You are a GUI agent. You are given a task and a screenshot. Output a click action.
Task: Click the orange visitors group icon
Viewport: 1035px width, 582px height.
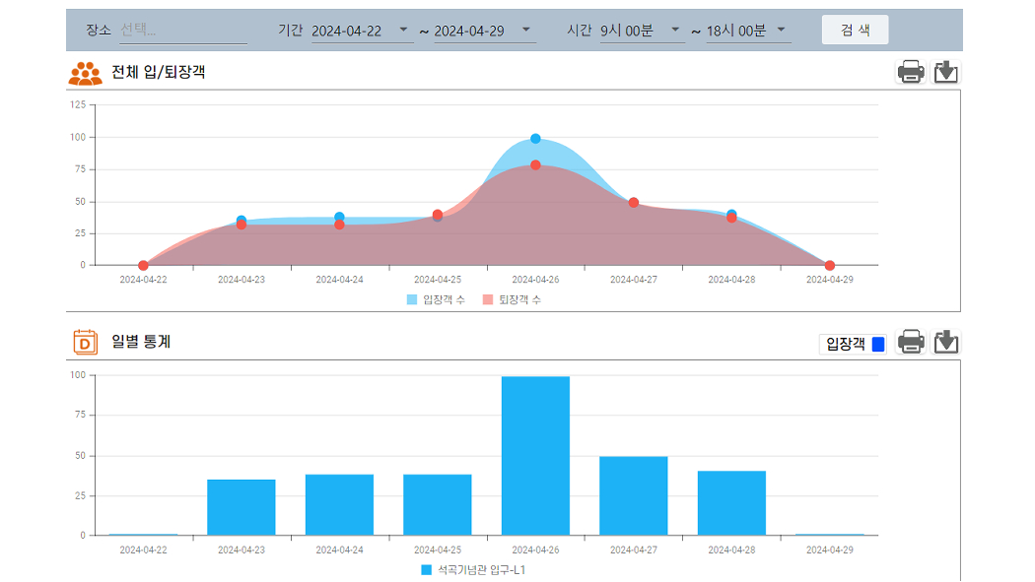(x=85, y=73)
